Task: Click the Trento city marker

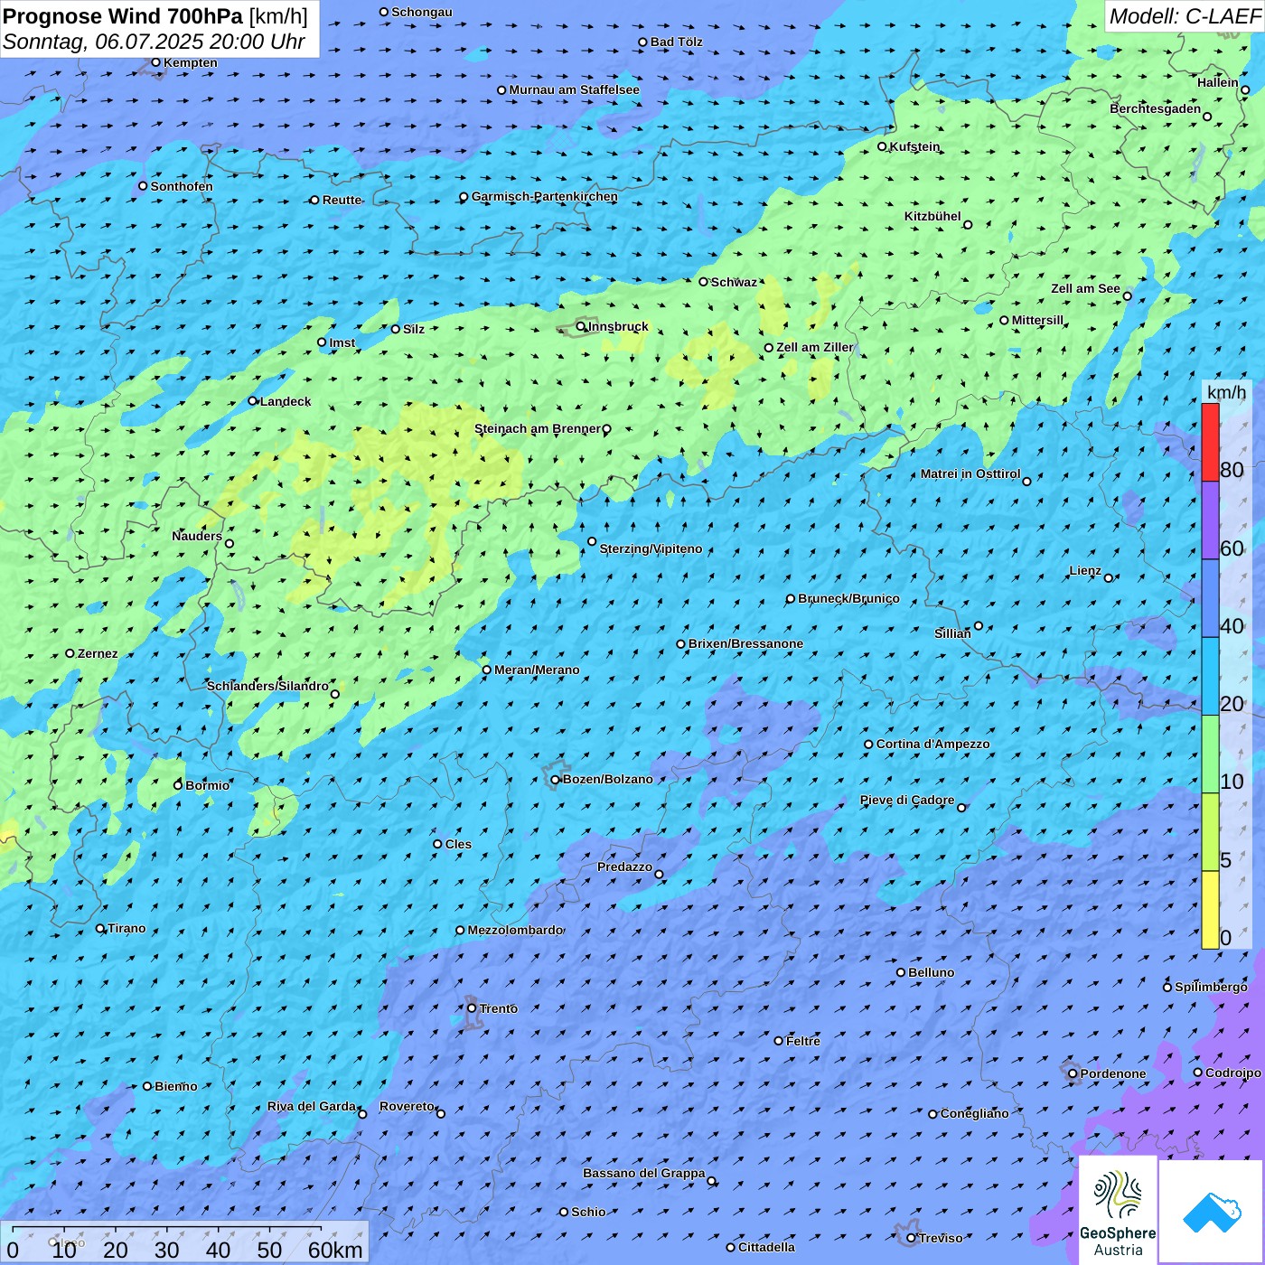Action: tap(472, 1008)
